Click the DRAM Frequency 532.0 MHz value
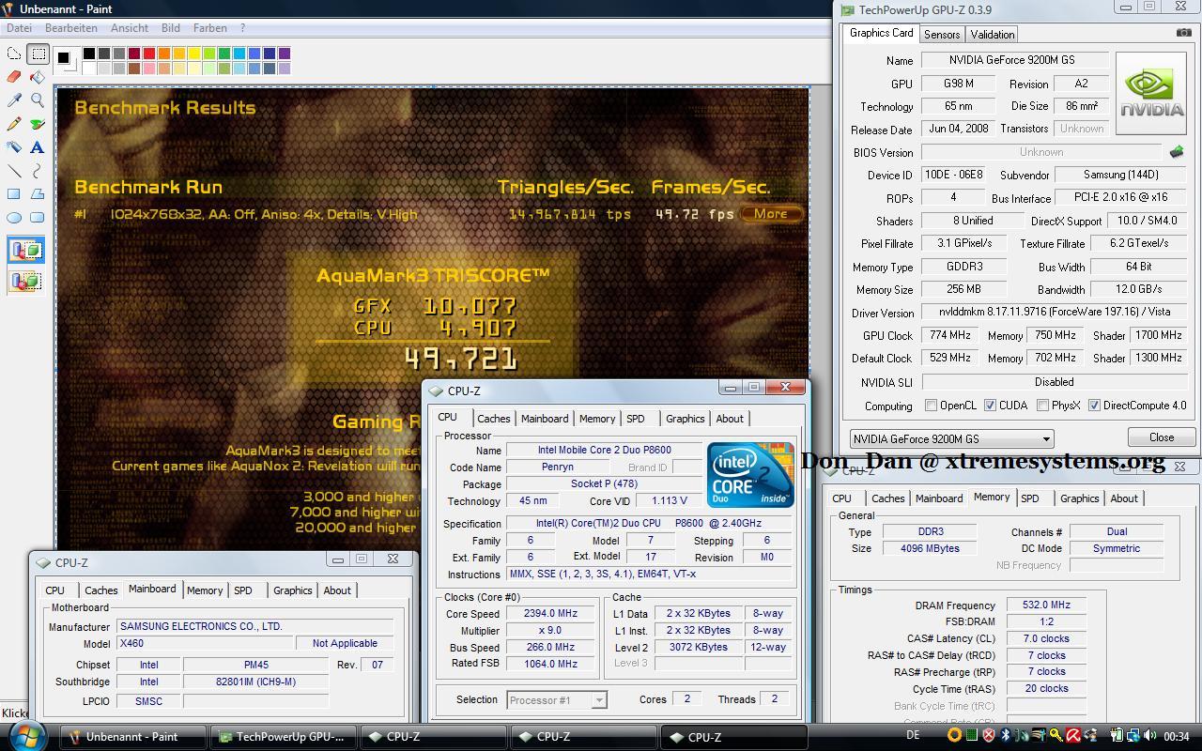Viewport: 1202px width, 751px height. [1046, 605]
